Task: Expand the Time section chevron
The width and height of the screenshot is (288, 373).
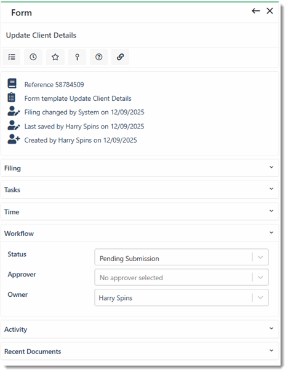Action: (271, 211)
